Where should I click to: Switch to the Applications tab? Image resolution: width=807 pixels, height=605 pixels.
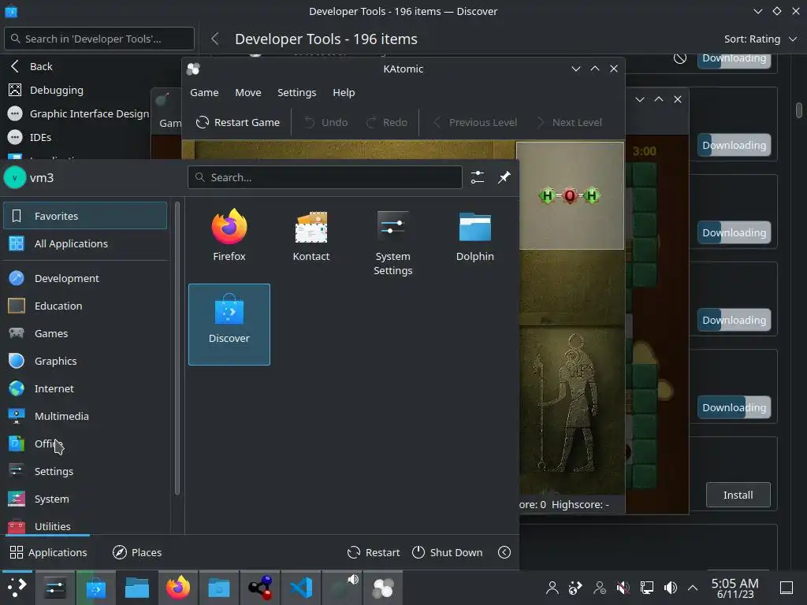[x=48, y=552]
